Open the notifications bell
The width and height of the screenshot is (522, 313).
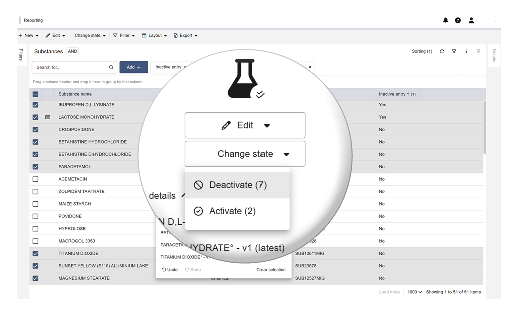(445, 20)
